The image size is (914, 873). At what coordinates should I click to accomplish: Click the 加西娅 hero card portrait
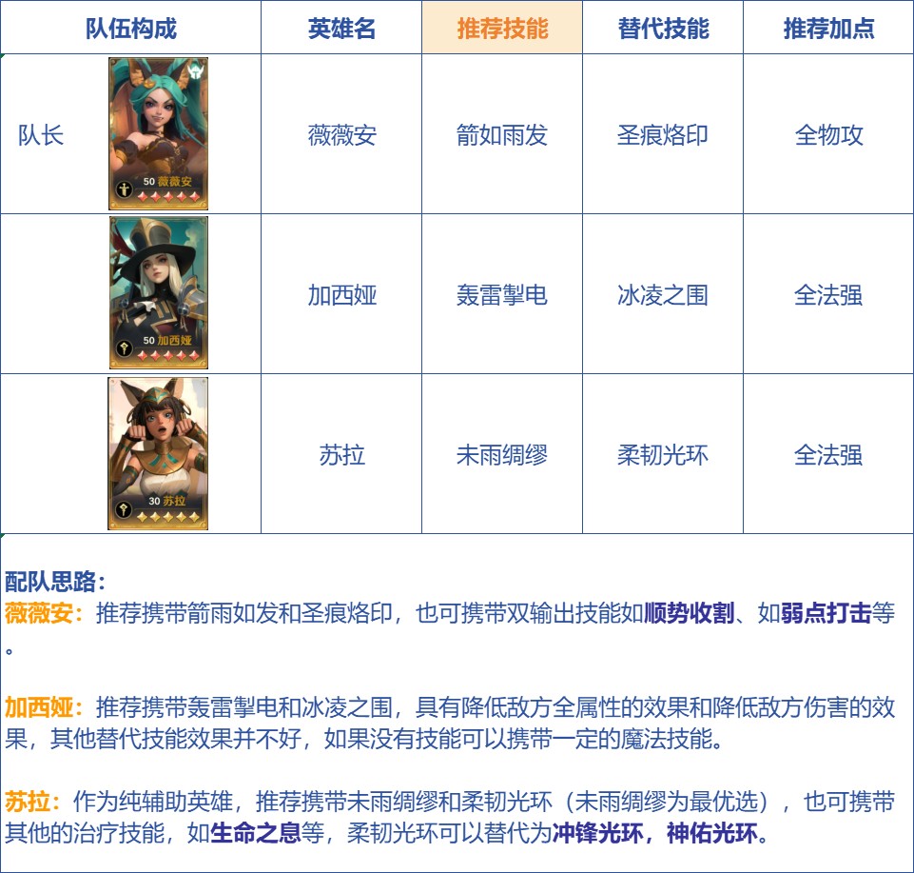(159, 293)
